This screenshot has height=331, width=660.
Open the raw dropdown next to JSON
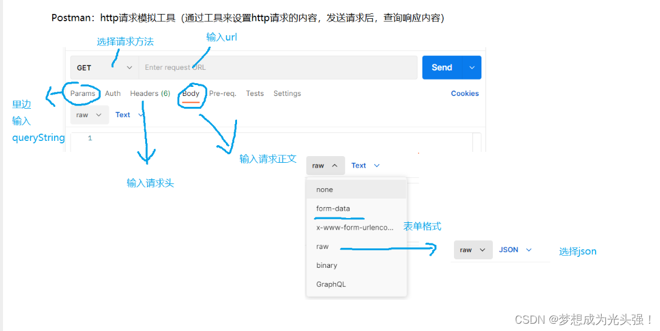pyautogui.click(x=473, y=250)
